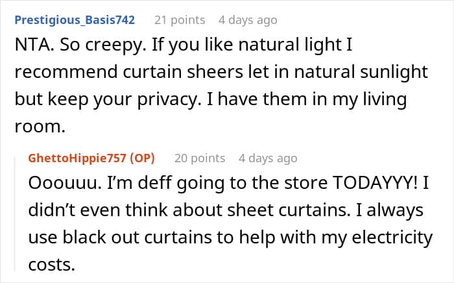
Task: Click 'natural sunlight' in the comment text
Action: tap(361, 73)
